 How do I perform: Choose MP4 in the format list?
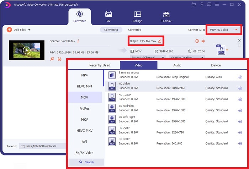tap(85, 75)
